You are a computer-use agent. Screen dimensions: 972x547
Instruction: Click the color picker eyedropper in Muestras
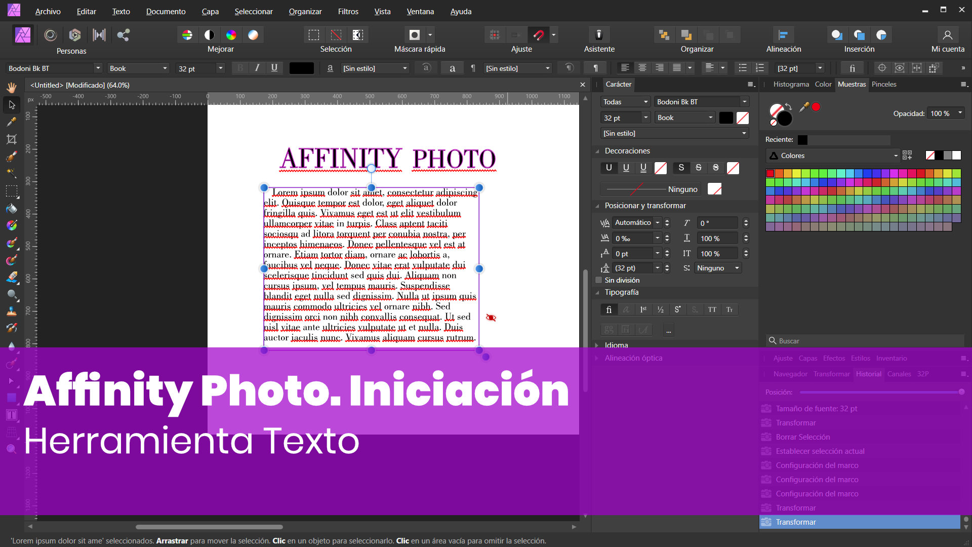click(803, 107)
